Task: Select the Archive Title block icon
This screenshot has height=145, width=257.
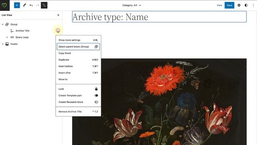Action: pos(12,31)
